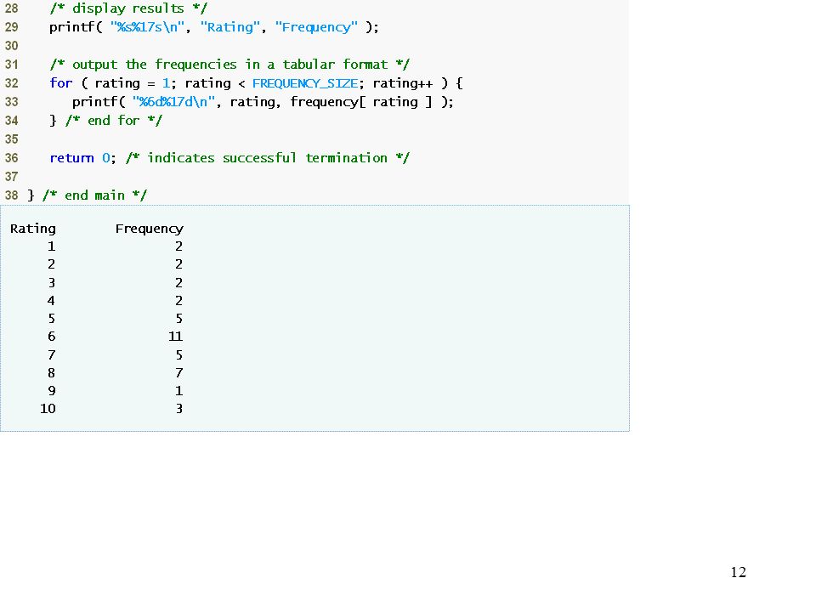The height and width of the screenshot is (612, 816).
Task: Click the slide page number 12
Action: [x=739, y=572]
